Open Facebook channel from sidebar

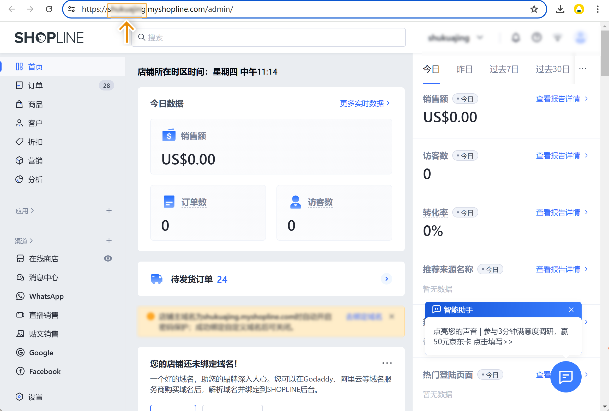45,371
